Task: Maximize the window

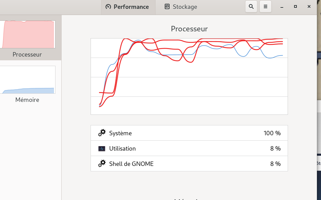Action: pos(295,6)
